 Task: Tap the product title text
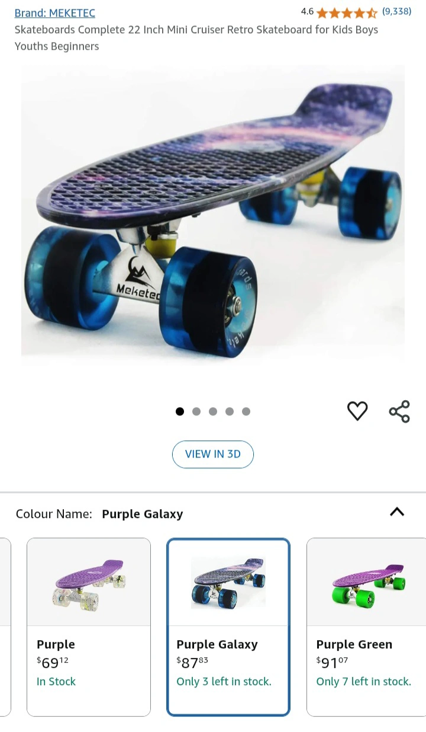pos(196,37)
